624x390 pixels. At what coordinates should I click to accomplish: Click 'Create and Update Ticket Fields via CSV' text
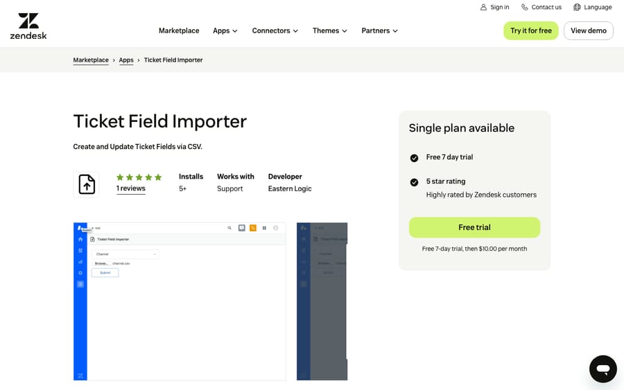point(138,147)
